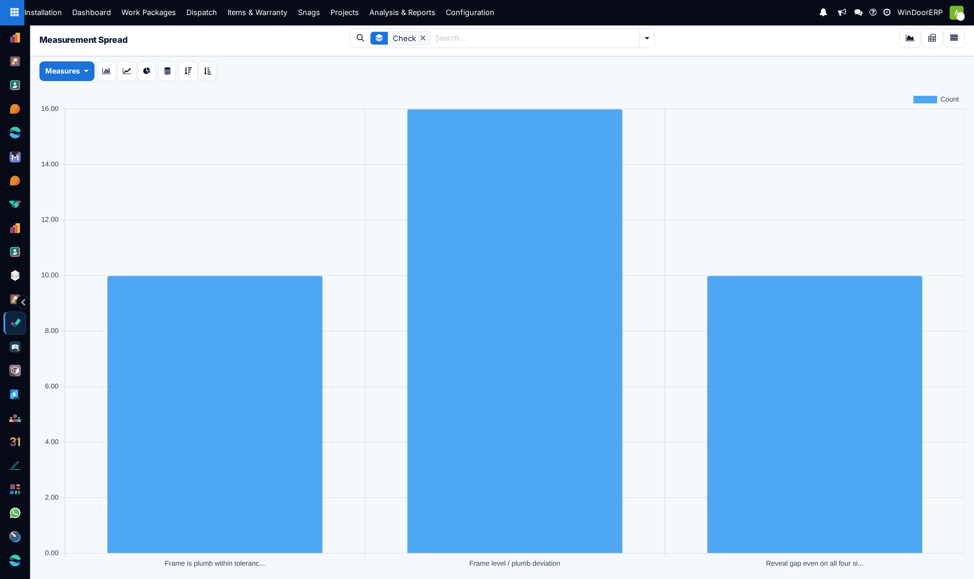The height and width of the screenshot is (579, 974).
Task: Open the user avatar menu
Action: tap(957, 12)
